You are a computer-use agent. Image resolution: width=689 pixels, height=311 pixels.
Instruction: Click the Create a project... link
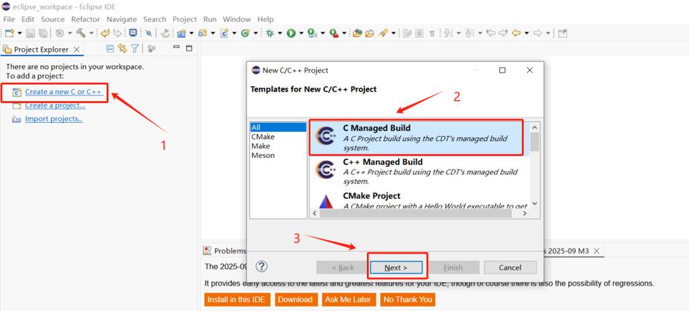[55, 105]
